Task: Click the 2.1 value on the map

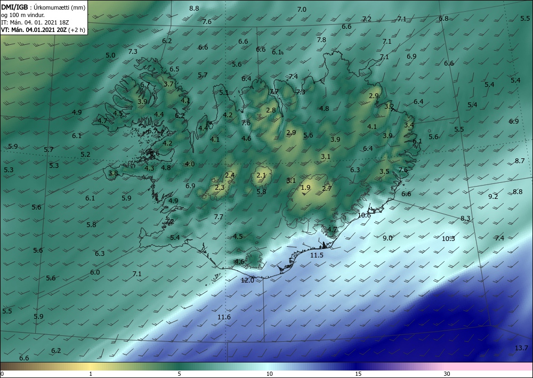Action: point(261,175)
